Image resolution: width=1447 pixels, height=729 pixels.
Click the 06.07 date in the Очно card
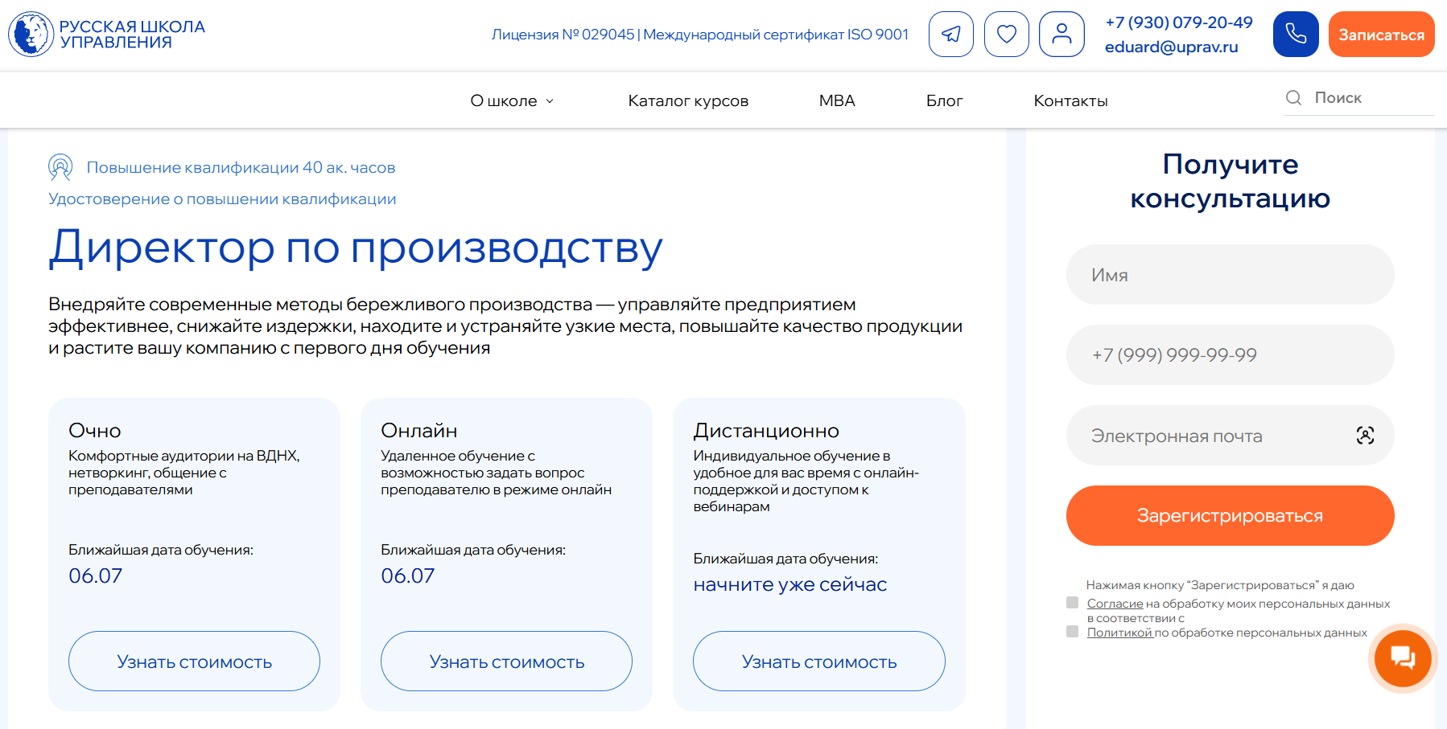pyautogui.click(x=95, y=575)
